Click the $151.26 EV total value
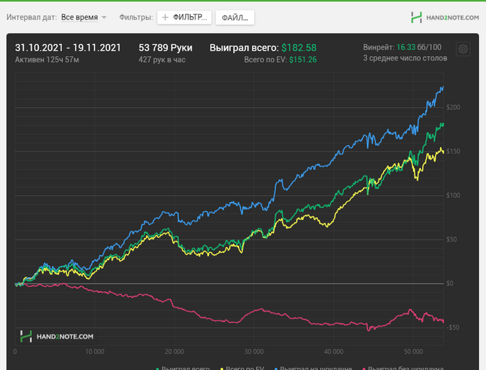 coord(303,60)
